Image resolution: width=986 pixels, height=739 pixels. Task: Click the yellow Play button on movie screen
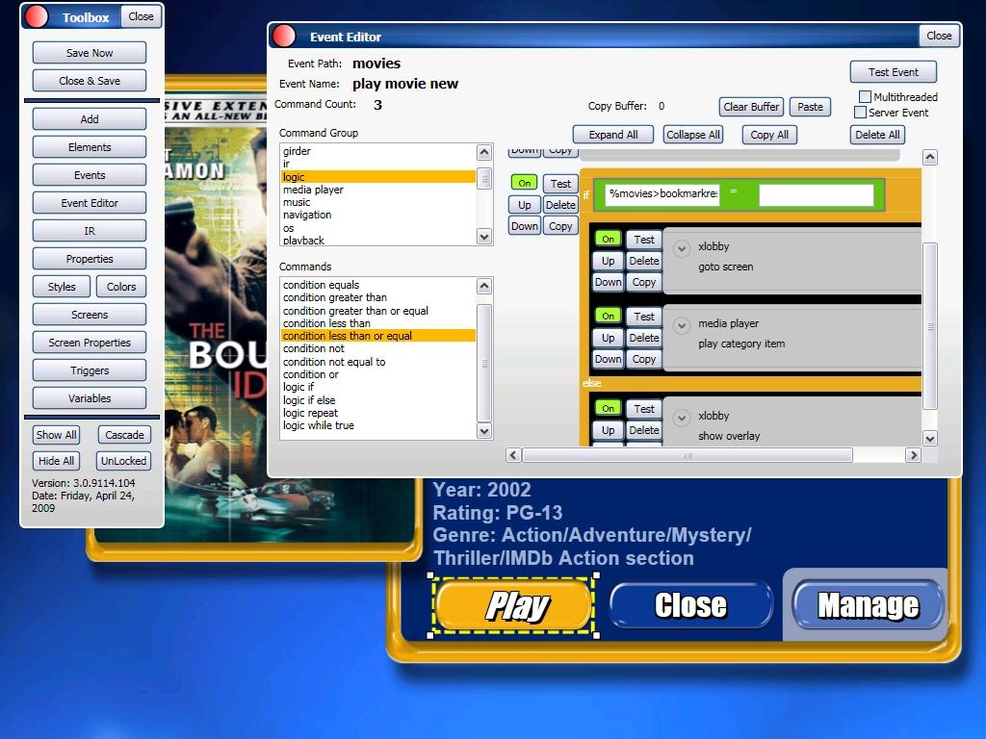point(514,606)
